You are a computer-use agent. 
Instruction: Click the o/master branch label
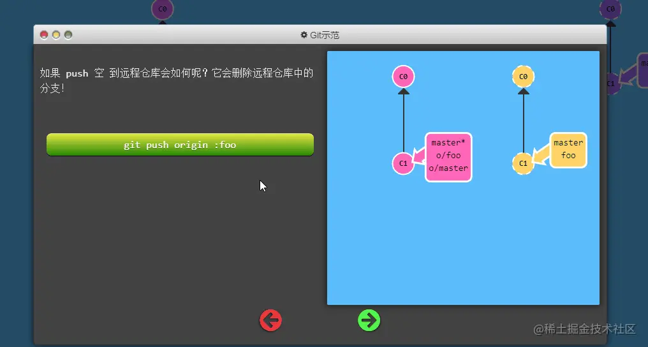448,168
